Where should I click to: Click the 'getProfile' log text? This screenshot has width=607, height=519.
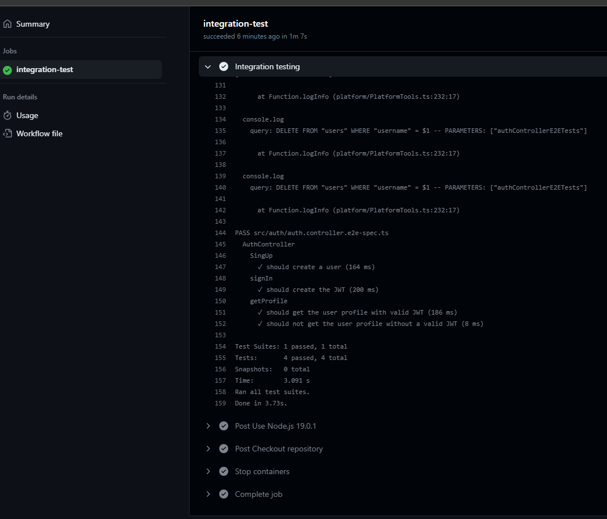coord(269,301)
